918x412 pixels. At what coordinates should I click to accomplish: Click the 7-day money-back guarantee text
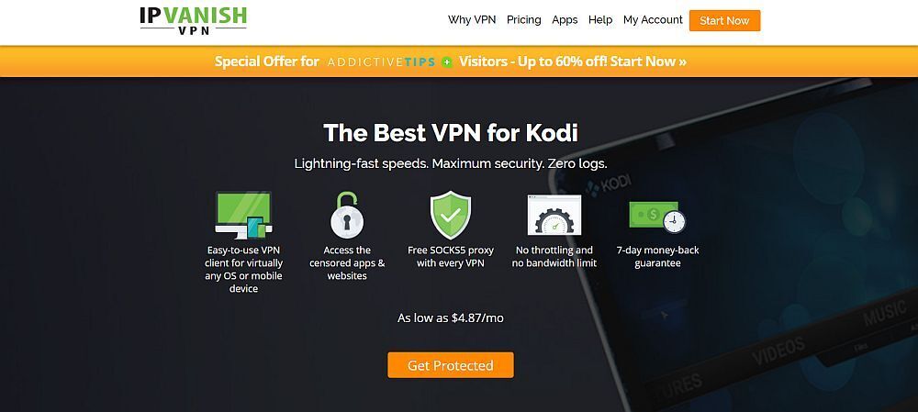[657, 256]
